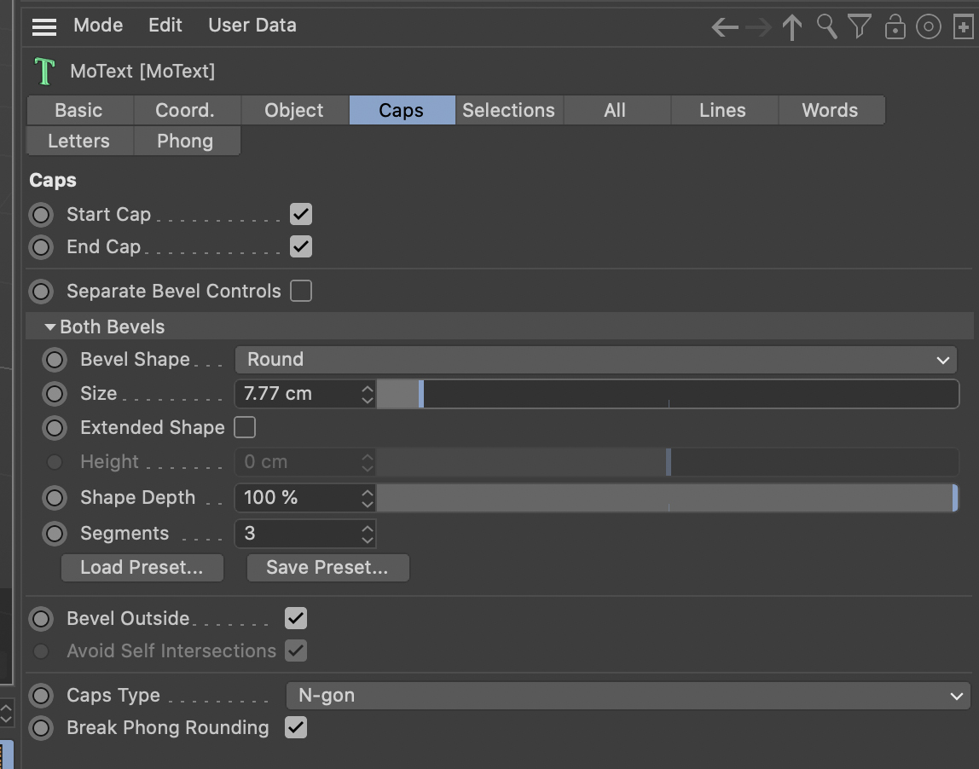Screen dimensions: 979x769
Task: Uncheck the Start Cap checkbox
Action: point(300,214)
